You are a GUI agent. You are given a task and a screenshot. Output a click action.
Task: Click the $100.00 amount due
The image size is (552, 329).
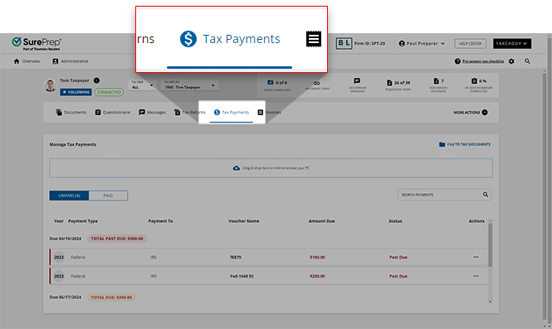(317, 257)
